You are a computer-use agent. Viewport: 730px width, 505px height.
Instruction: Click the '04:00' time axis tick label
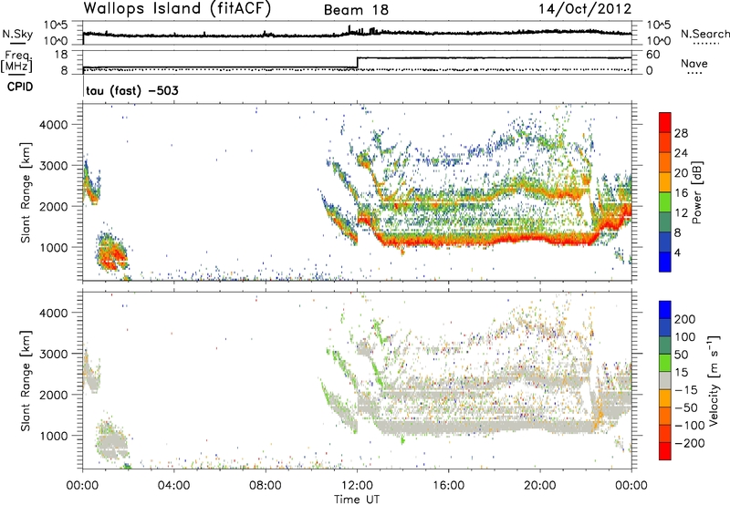click(173, 486)
